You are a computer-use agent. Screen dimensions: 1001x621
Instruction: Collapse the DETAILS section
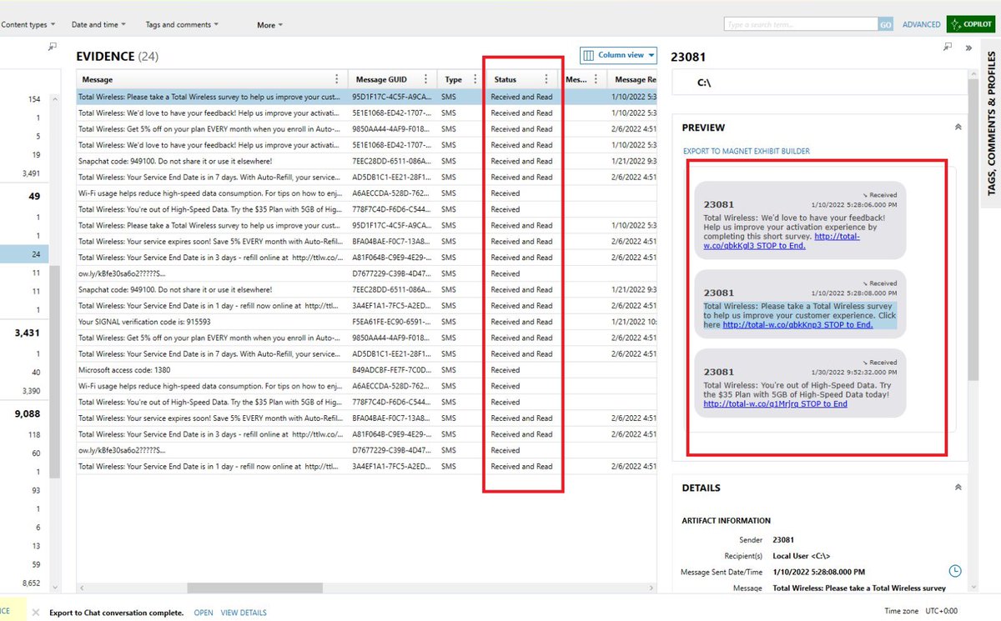tap(958, 488)
